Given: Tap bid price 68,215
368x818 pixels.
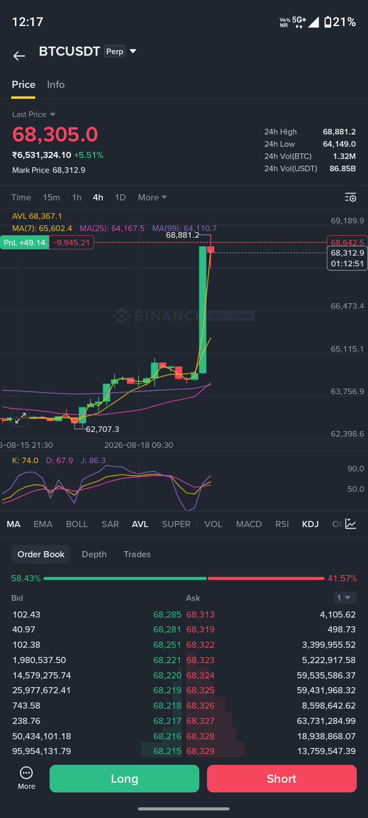Looking at the screenshot, I should [167, 751].
